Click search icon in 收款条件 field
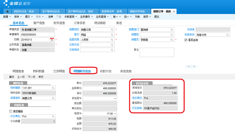Viewport: 235px width, 132px height. tap(227, 35)
